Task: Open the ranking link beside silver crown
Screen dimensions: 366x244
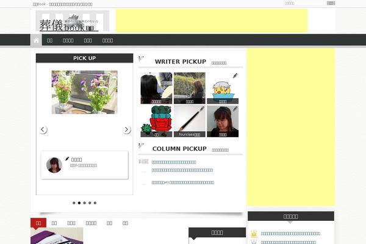Action: pyautogui.click(x=289, y=242)
